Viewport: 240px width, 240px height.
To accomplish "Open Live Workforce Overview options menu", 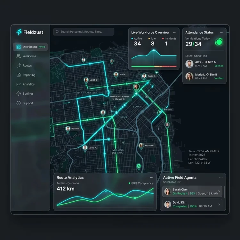I will [x=175, y=32].
